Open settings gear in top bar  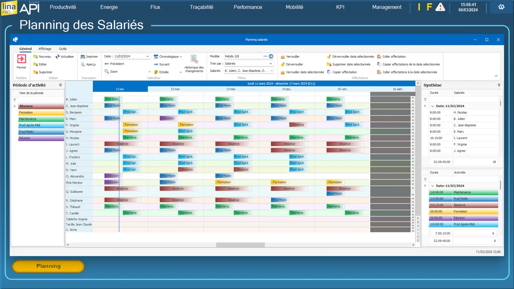coord(501,7)
